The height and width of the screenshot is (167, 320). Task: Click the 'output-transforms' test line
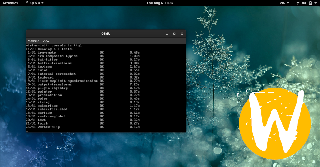pyautogui.click(x=83, y=84)
